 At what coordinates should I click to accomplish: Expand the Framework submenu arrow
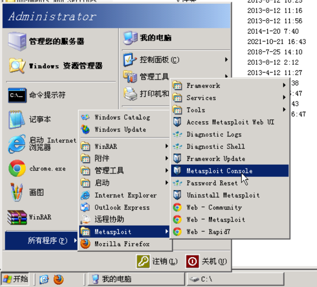point(284,85)
